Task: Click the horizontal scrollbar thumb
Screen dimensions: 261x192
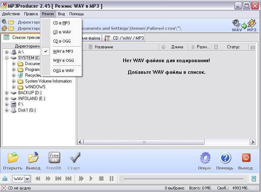Action: point(144,142)
